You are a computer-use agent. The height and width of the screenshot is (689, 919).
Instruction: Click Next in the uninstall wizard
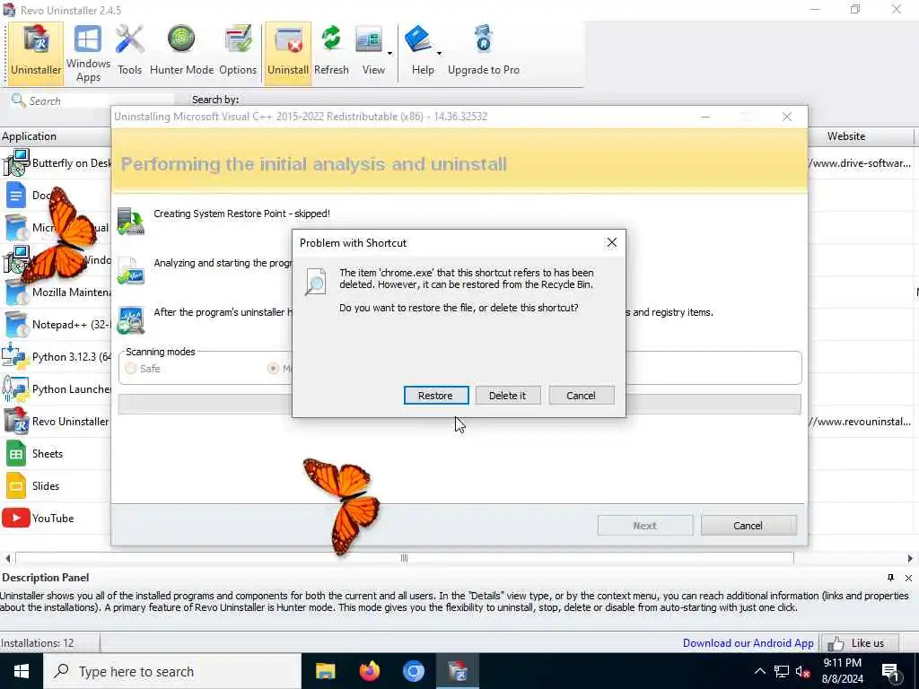645,526
